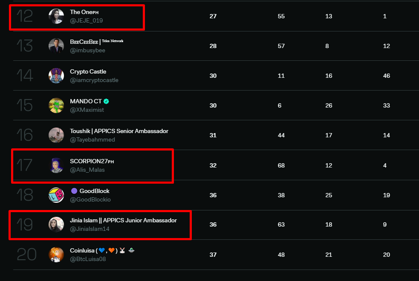Open Crypto Castle avatar image
The image size is (419, 281).
56,76
